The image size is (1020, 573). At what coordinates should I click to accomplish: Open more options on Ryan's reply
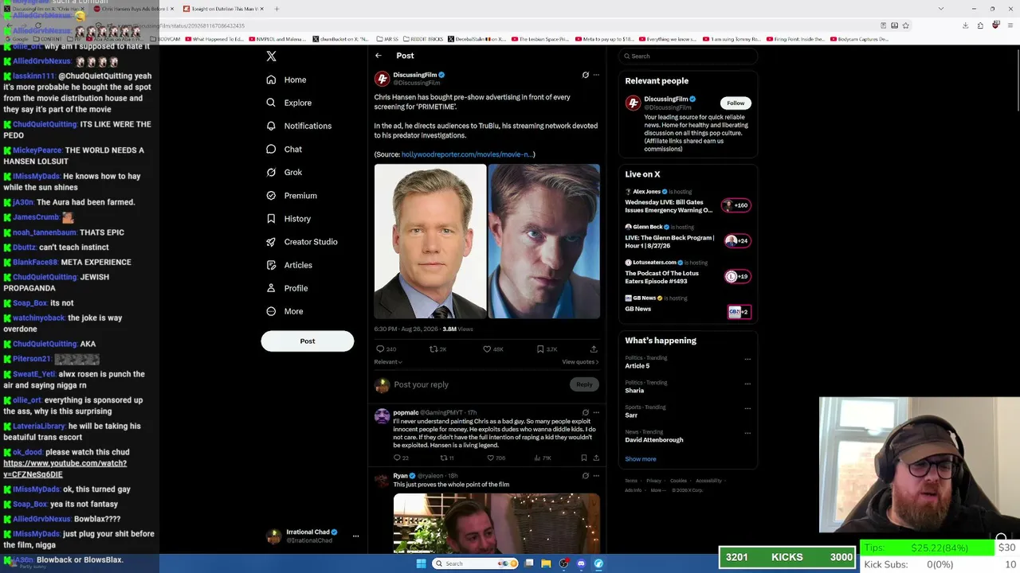click(x=596, y=476)
